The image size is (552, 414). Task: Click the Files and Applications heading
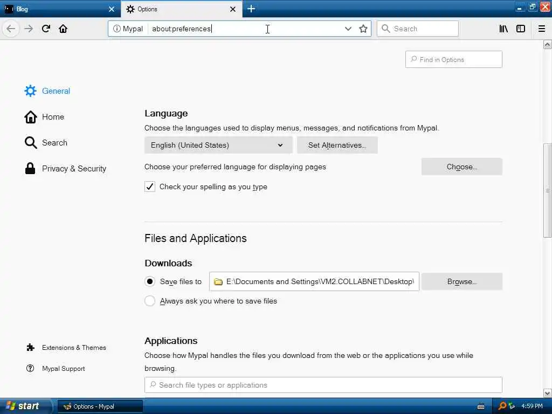[195, 238]
